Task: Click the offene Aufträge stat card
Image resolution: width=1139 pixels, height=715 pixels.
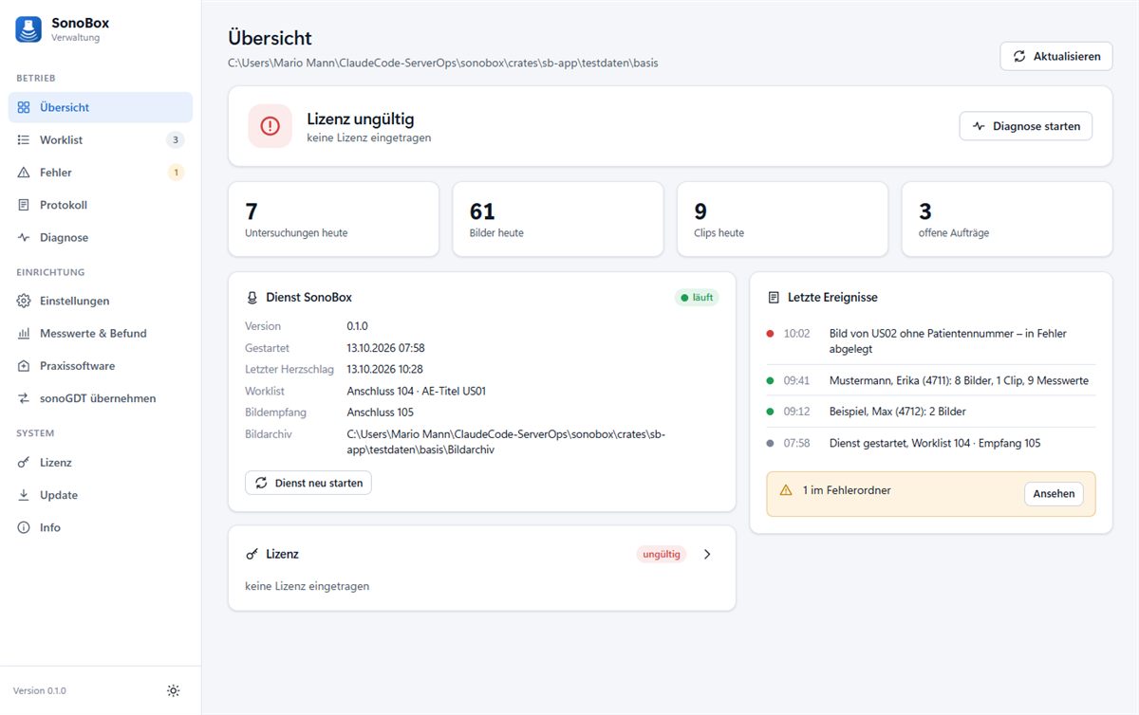Action: click(1007, 219)
